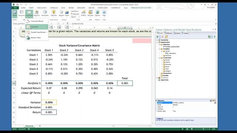Open the Get Data ribbon button
The width and height of the screenshot is (237, 133).
tap(90, 14)
